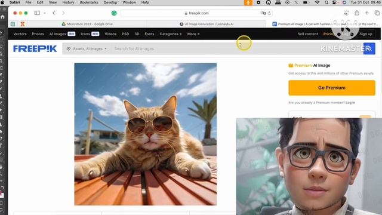Image resolution: width=382 pixels, height=215 pixels.
Task: Open Videos in Freepik navigation
Action: (110, 34)
